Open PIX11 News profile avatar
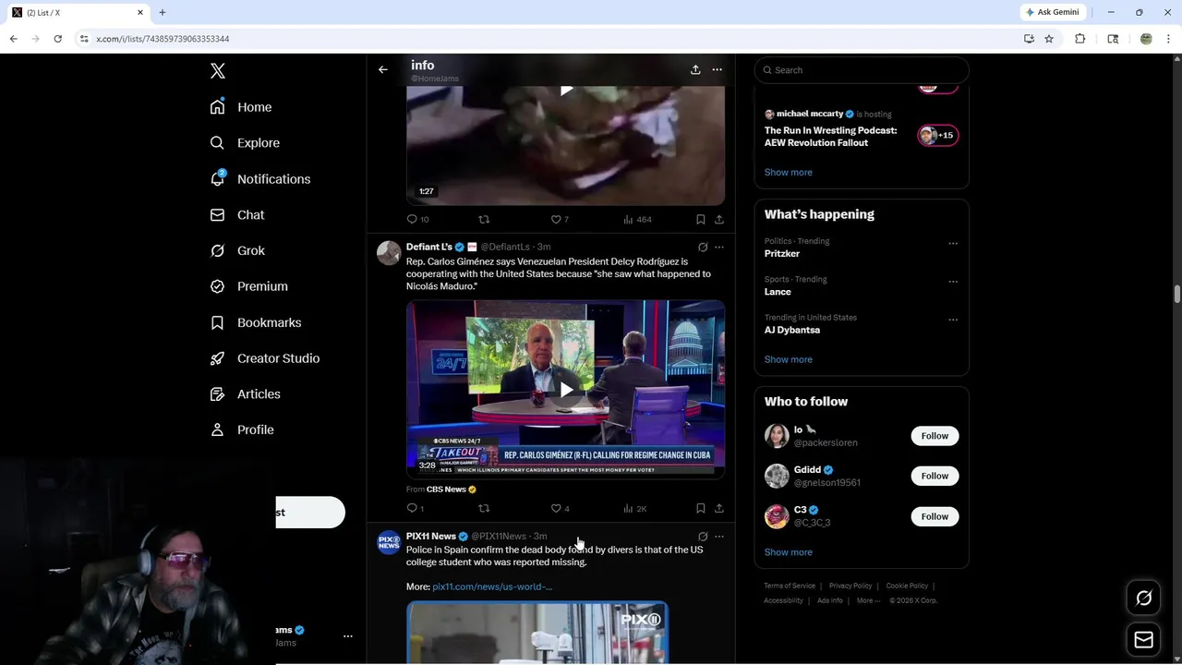This screenshot has height=665, width=1182. [x=389, y=541]
